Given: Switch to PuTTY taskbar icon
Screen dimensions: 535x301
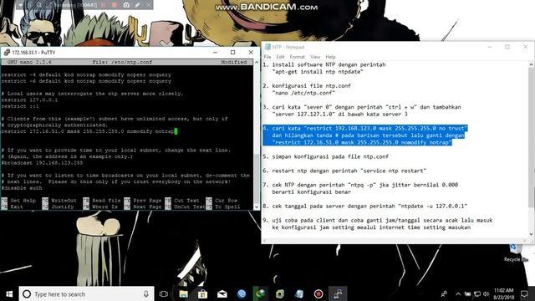Looking at the screenshot, I should 338,293.
